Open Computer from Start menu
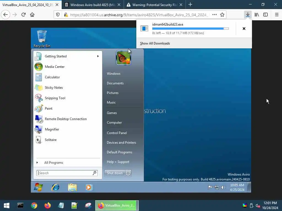The height and width of the screenshot is (211, 282). coord(114,123)
